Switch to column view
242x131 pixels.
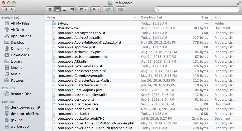point(64,9)
